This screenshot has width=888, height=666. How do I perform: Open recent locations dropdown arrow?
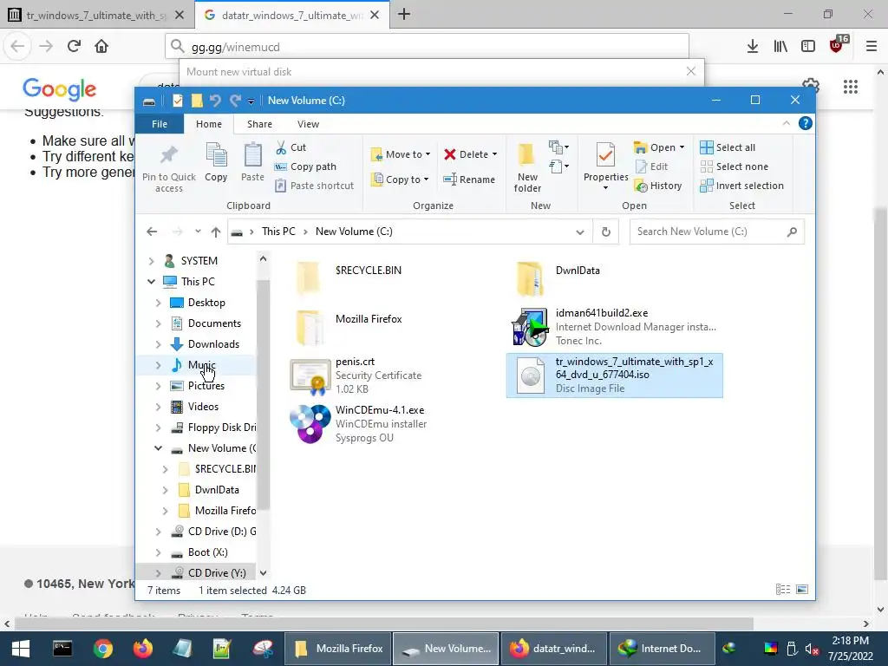click(198, 232)
